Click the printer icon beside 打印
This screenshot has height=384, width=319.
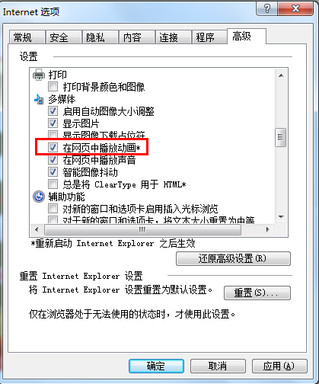[39, 75]
